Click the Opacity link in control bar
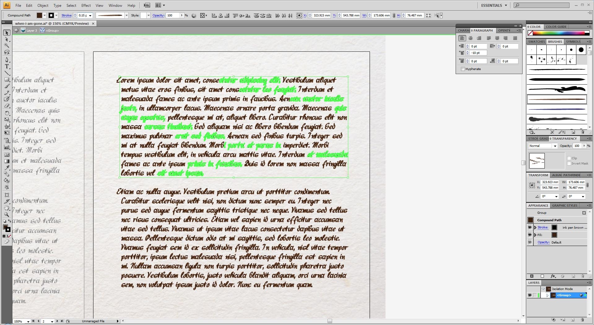This screenshot has width=594, height=325. [x=158, y=15]
